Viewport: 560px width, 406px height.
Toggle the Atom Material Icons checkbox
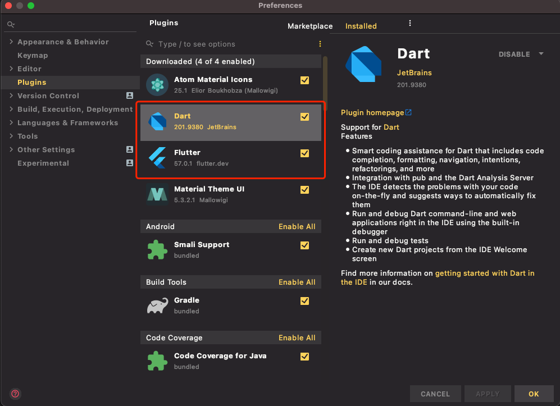(x=304, y=80)
